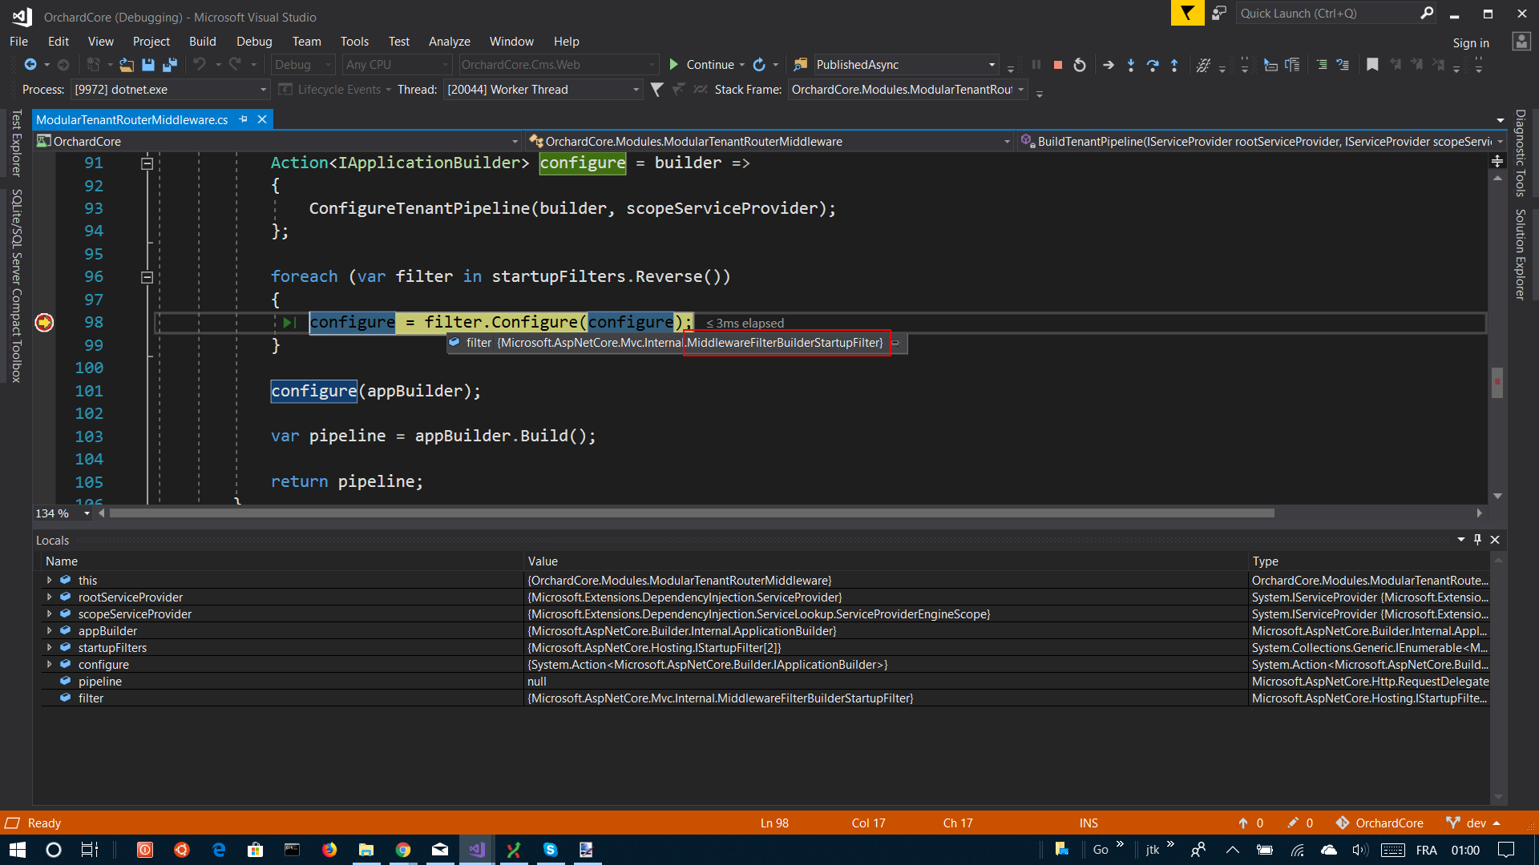Click the Show Next Statement arrow icon
This screenshot has height=865, width=1539.
coord(1109,65)
